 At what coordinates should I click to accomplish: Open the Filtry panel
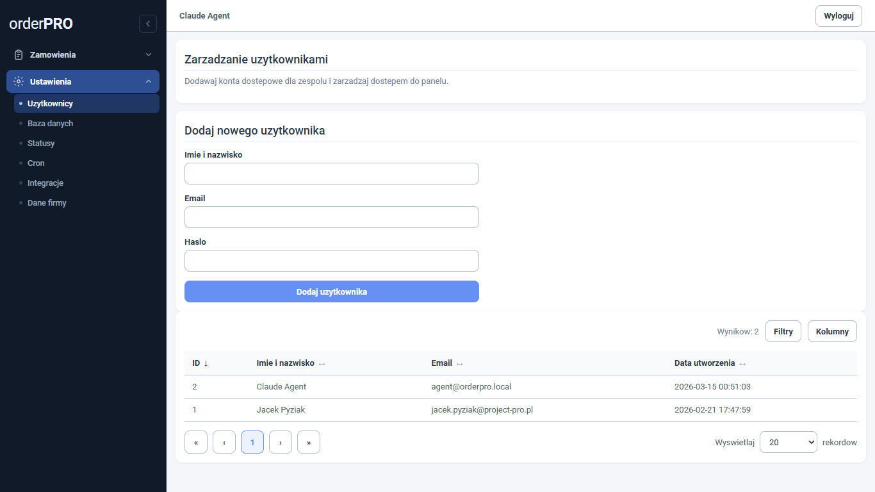pyautogui.click(x=783, y=331)
